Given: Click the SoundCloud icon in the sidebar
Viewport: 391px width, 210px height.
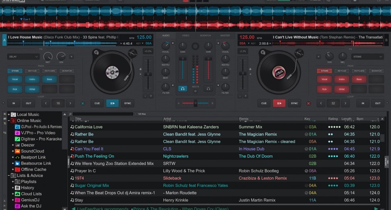Looking at the screenshot, I should pyautogui.click(x=17, y=151).
